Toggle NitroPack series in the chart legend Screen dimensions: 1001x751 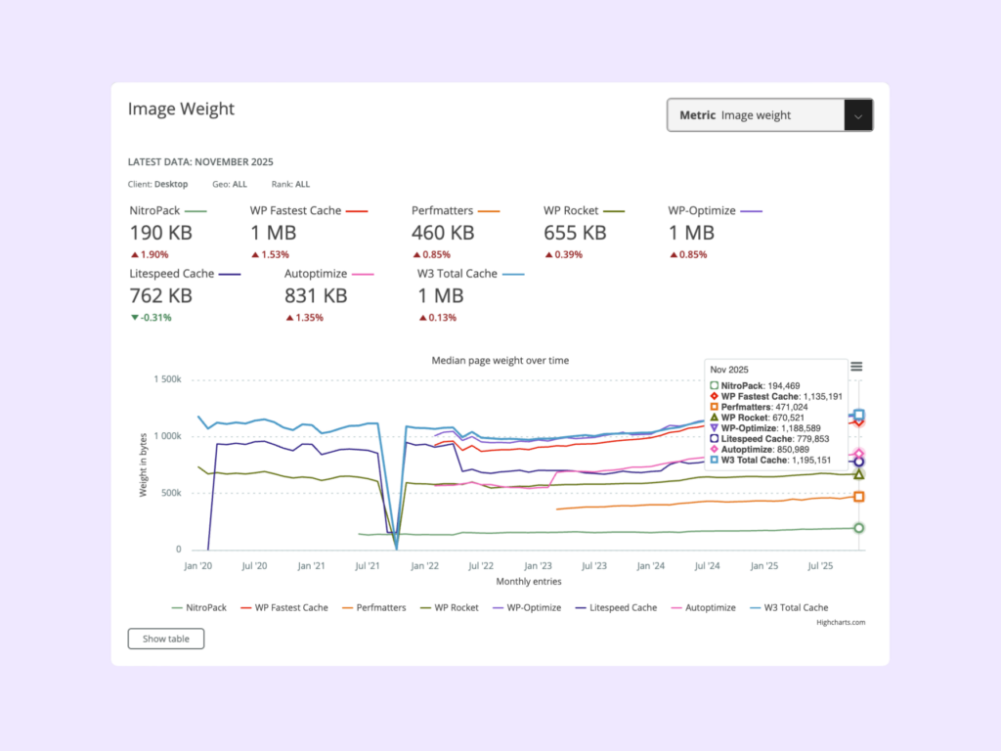click(x=199, y=608)
